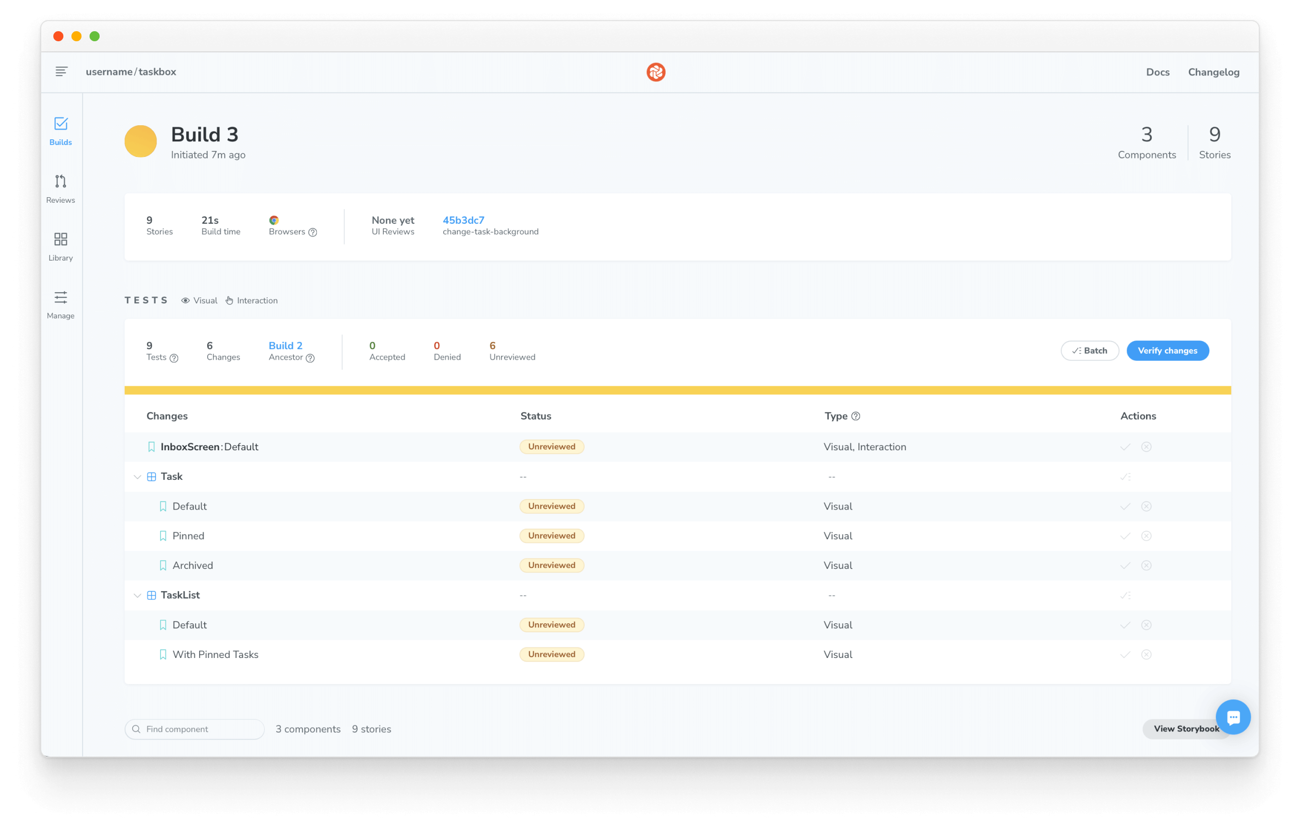Click the 45b3dc7 branch link
Image resolution: width=1300 pixels, height=828 pixels.
pyautogui.click(x=464, y=220)
